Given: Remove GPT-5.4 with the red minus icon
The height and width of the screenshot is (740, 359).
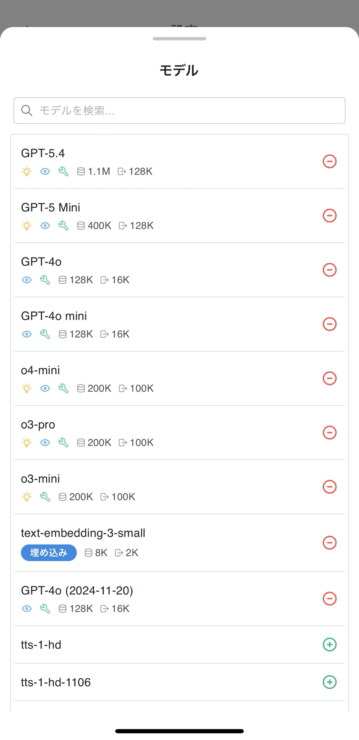Looking at the screenshot, I should point(329,161).
